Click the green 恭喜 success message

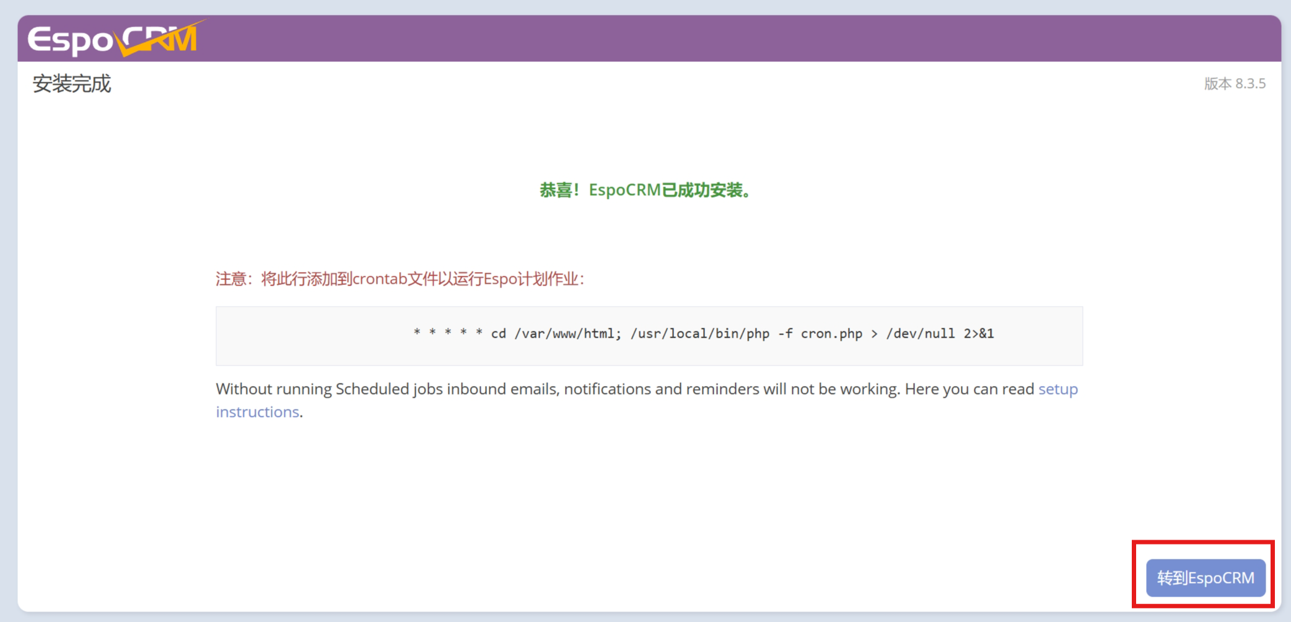(x=645, y=190)
